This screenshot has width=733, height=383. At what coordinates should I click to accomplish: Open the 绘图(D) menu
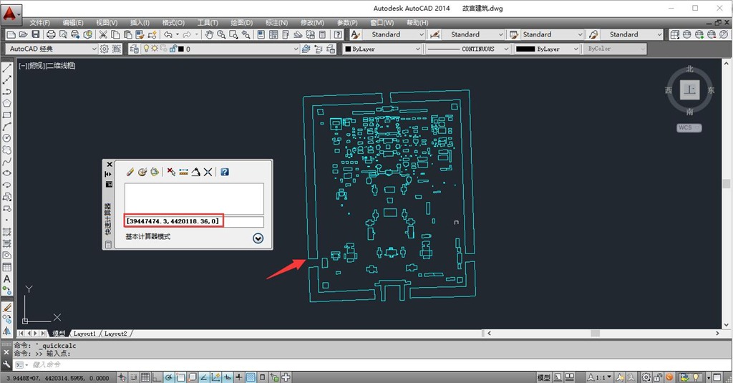coord(241,22)
